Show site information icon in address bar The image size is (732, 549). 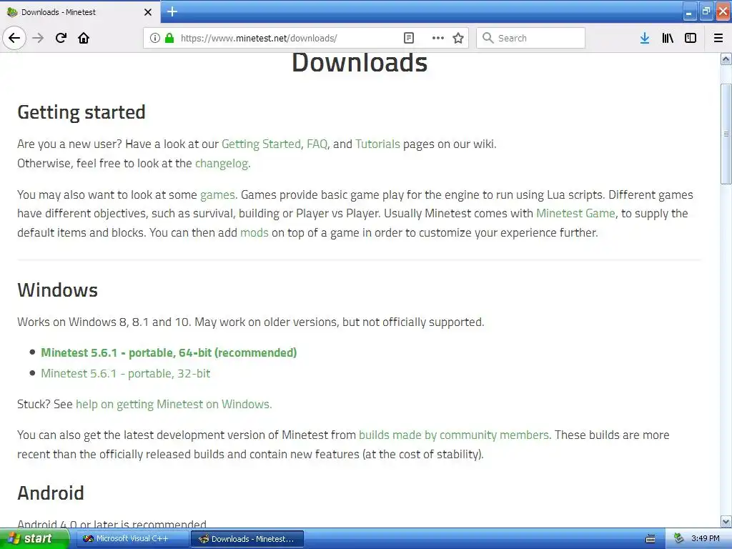point(155,38)
